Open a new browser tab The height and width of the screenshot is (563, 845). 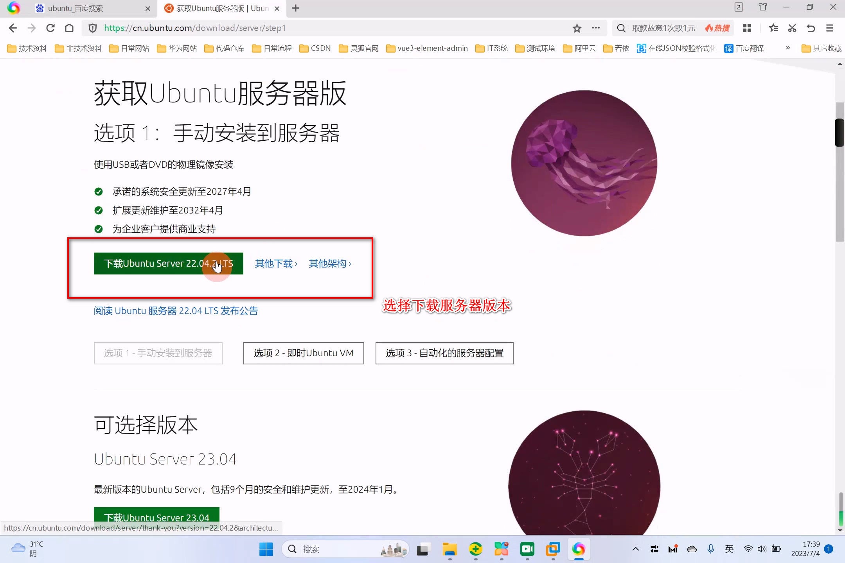[296, 8]
